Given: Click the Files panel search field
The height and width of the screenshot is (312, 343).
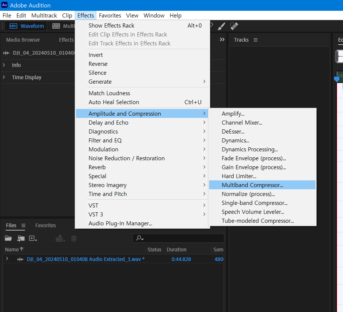Looking at the screenshot, I should 178,238.
